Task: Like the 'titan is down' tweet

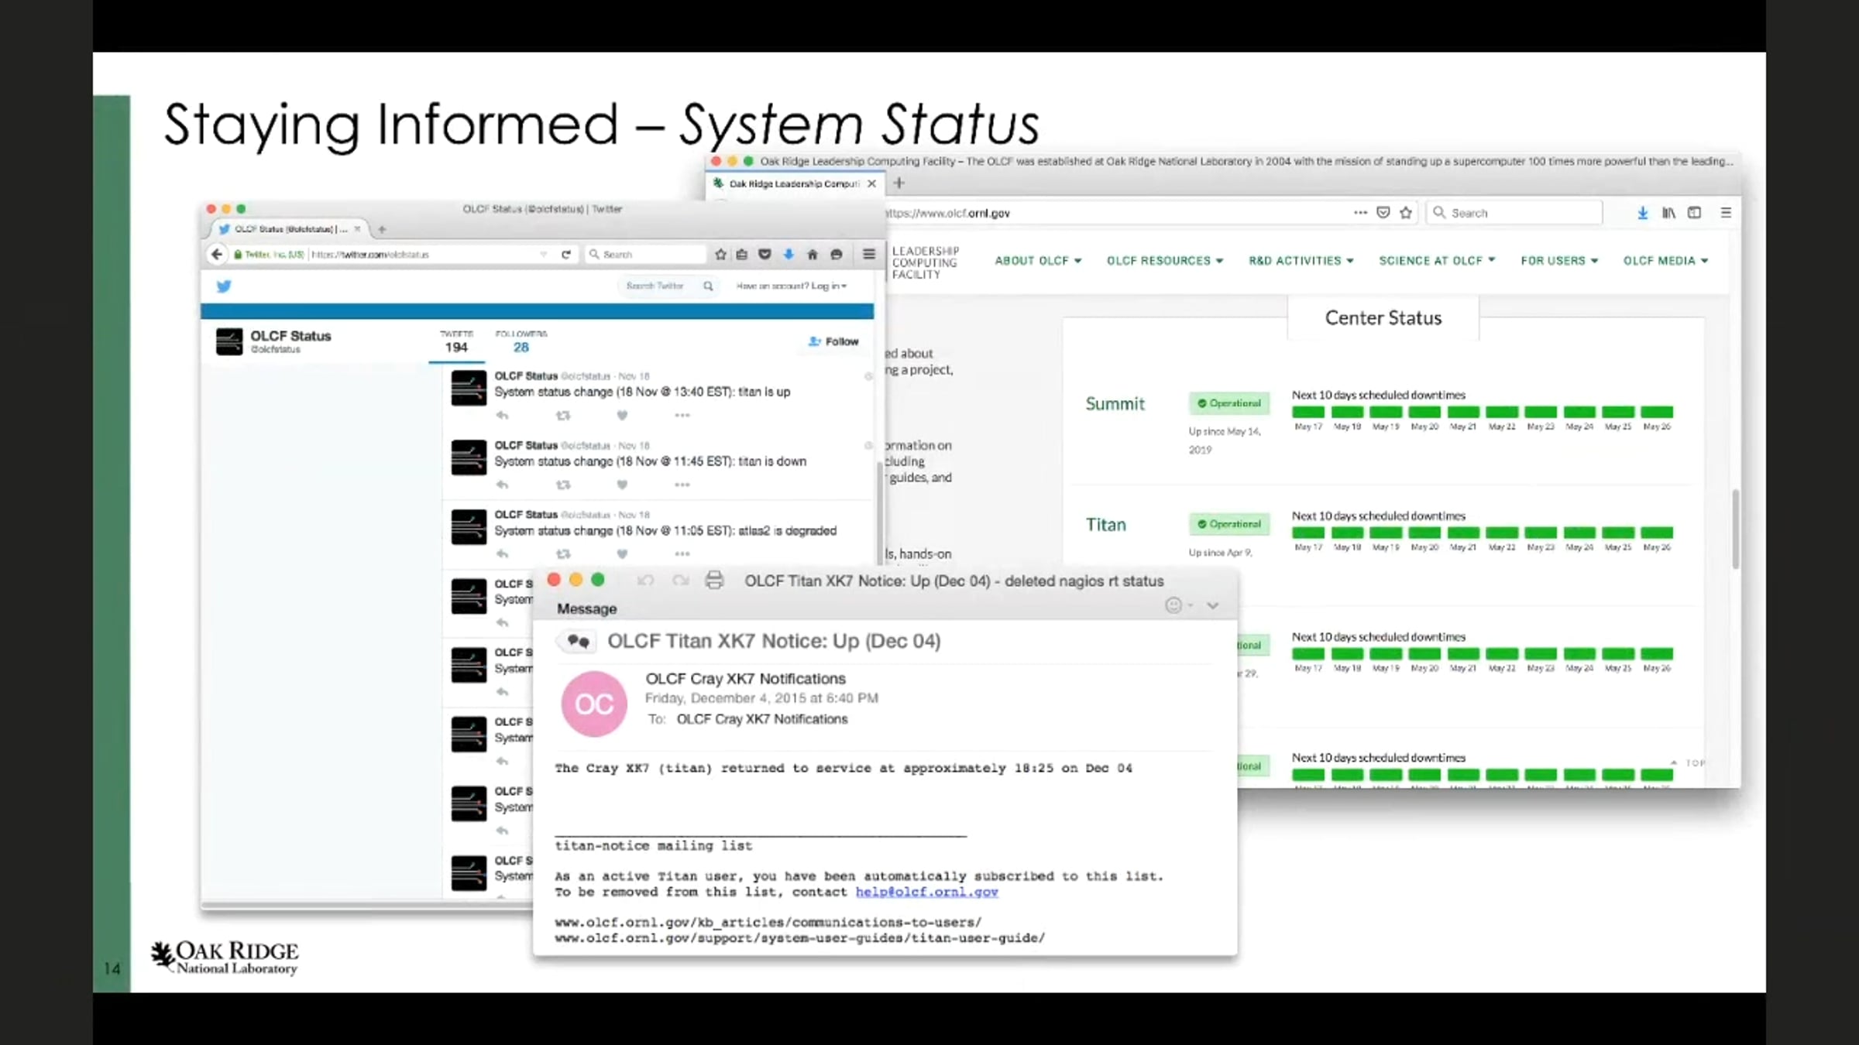Action: click(622, 485)
